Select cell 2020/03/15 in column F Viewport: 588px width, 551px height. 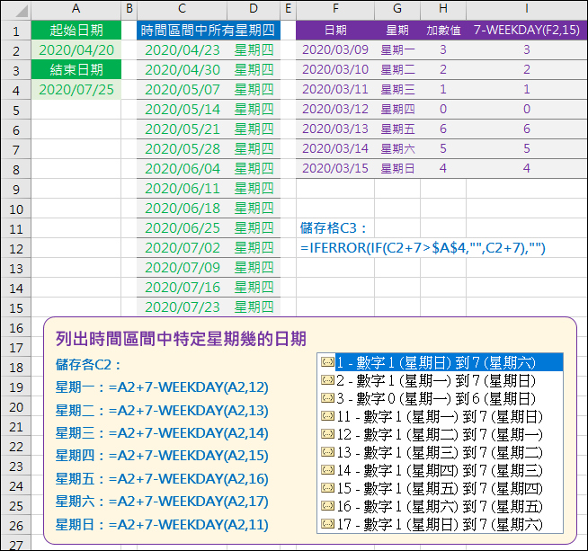point(335,168)
